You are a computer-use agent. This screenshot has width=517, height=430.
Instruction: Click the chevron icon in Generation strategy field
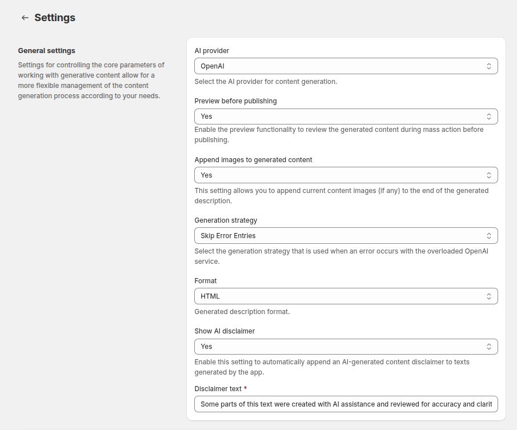(x=488, y=236)
